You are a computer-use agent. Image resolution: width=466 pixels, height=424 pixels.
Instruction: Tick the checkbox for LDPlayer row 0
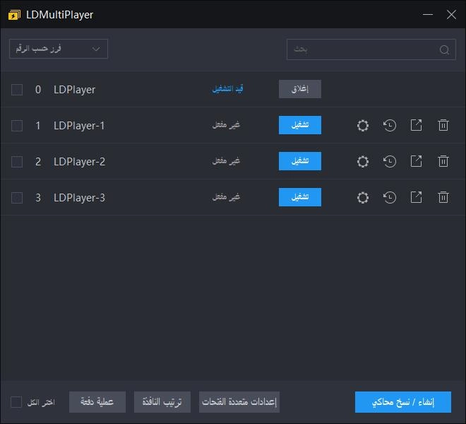[17, 90]
